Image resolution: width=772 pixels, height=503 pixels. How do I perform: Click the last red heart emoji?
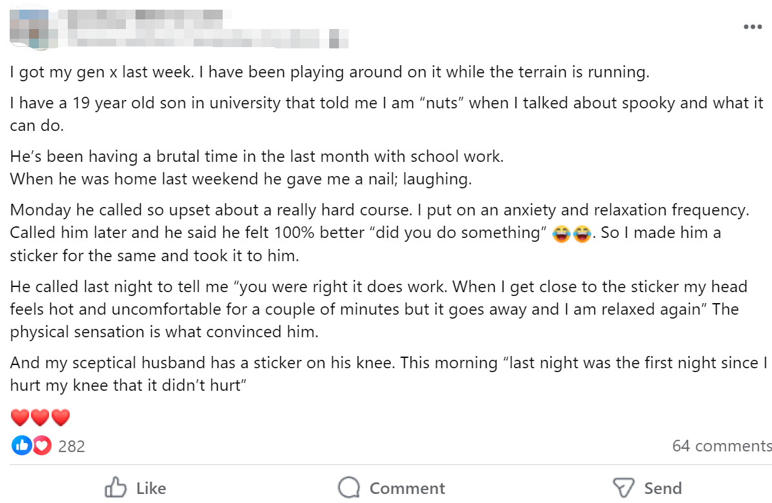pos(61,417)
